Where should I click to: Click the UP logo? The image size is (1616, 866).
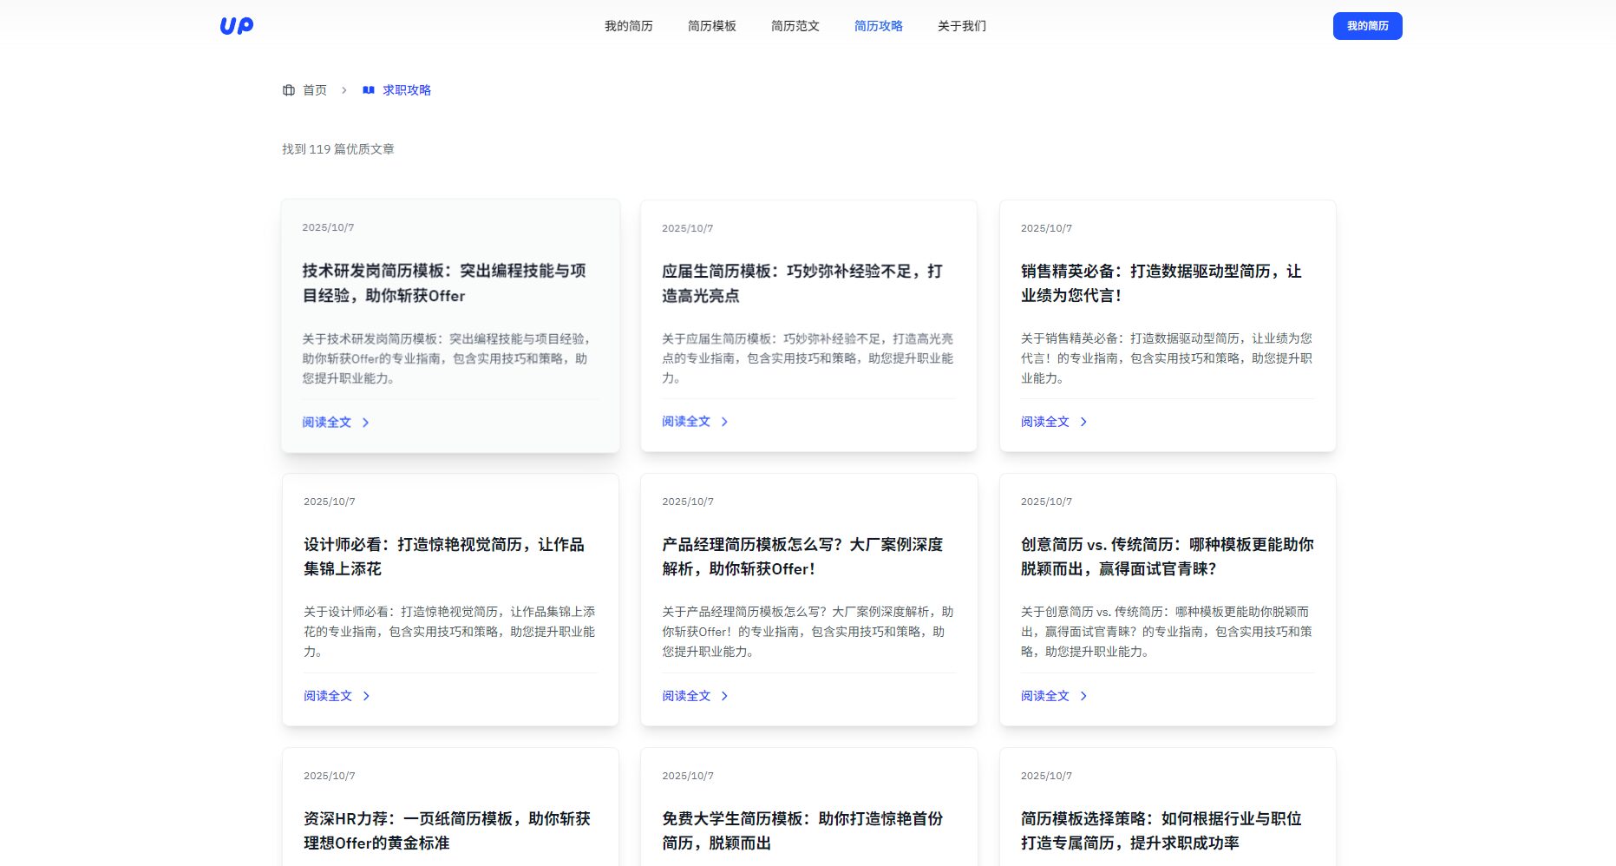pos(236,25)
